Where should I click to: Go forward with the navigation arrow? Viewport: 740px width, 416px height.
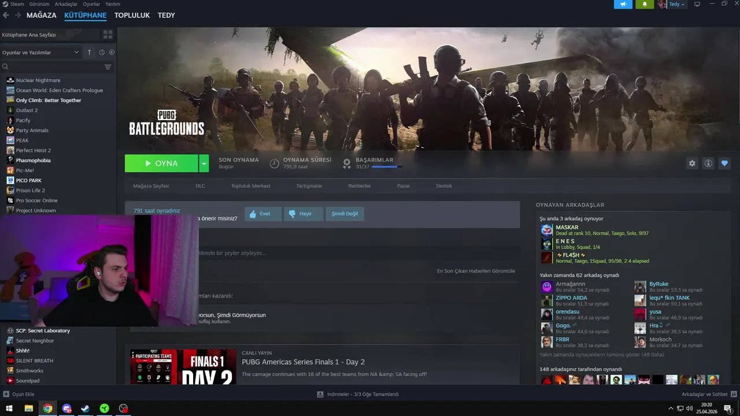18,15
